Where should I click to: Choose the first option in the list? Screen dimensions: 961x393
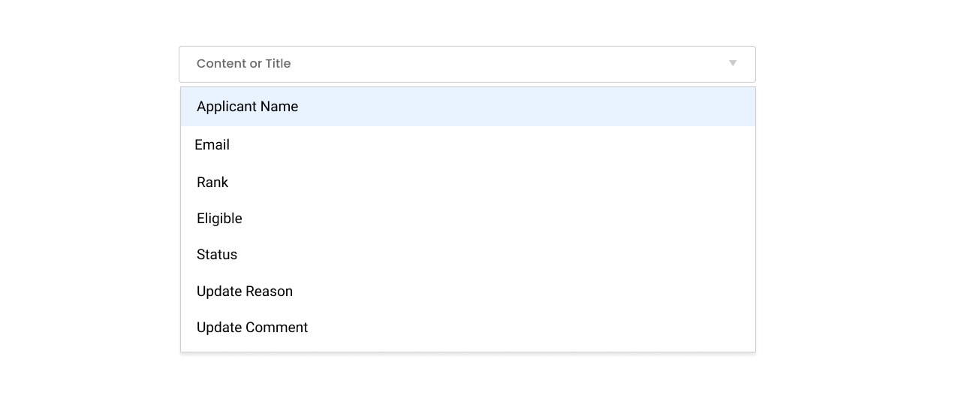click(x=247, y=107)
